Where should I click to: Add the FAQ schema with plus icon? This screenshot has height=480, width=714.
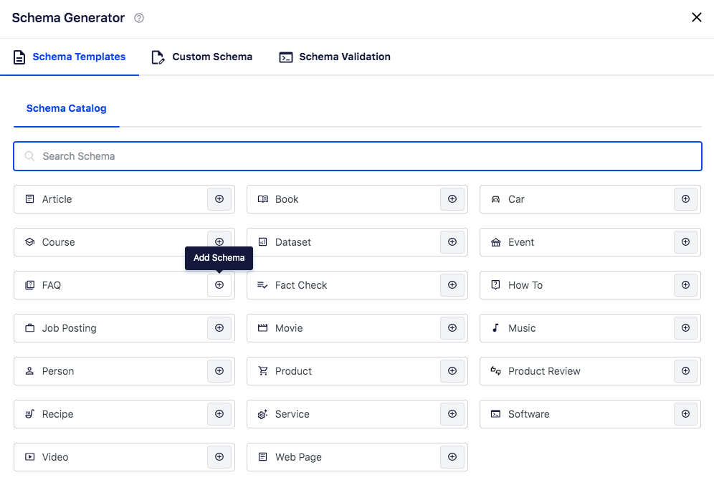coord(219,285)
